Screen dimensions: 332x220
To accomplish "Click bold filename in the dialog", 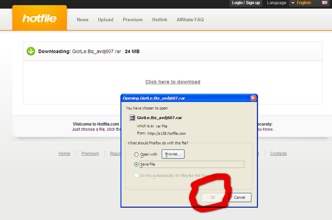I will 159,118.
